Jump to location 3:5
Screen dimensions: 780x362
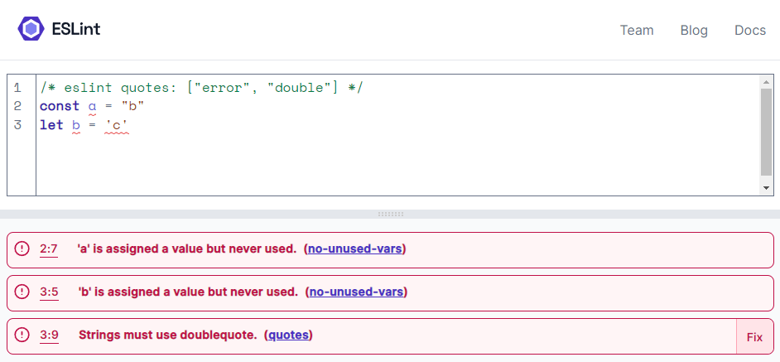point(49,292)
